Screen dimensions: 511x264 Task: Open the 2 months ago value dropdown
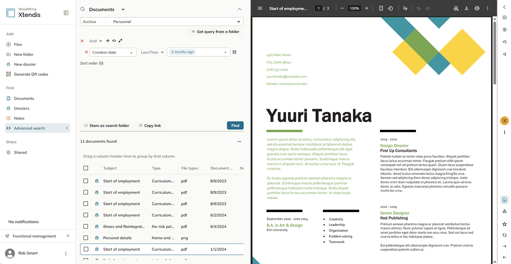(199, 52)
